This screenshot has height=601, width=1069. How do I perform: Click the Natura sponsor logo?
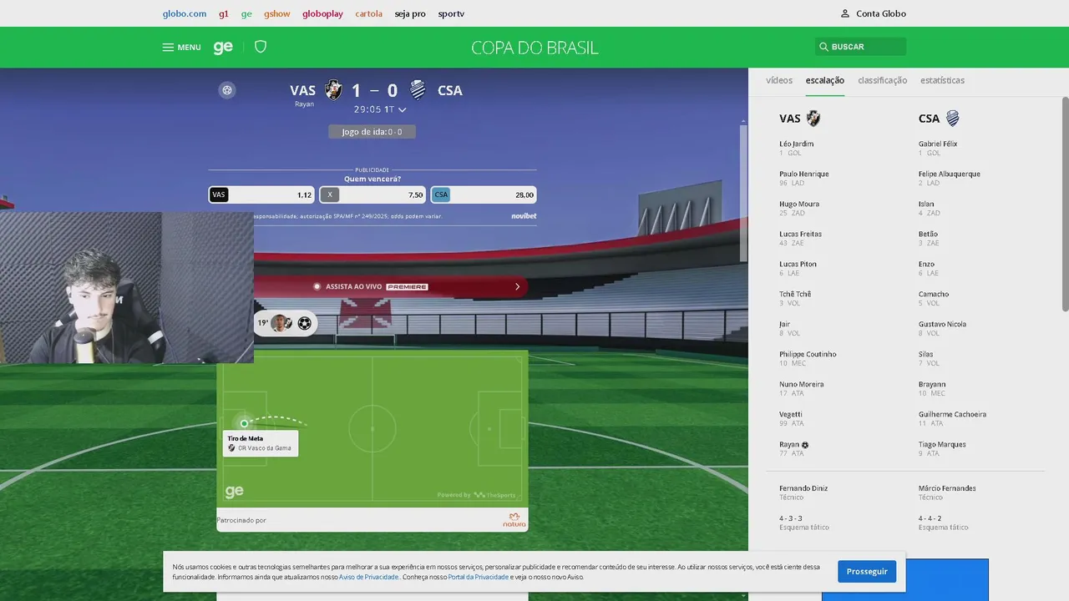pyautogui.click(x=514, y=519)
